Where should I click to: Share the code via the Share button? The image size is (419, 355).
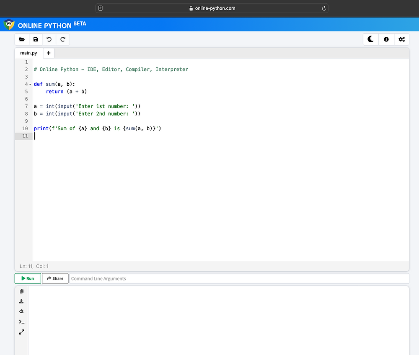pos(55,278)
